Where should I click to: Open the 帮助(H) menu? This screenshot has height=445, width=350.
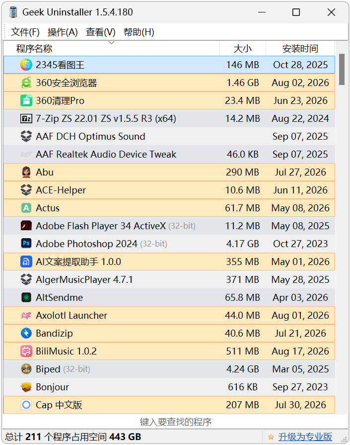point(139,32)
